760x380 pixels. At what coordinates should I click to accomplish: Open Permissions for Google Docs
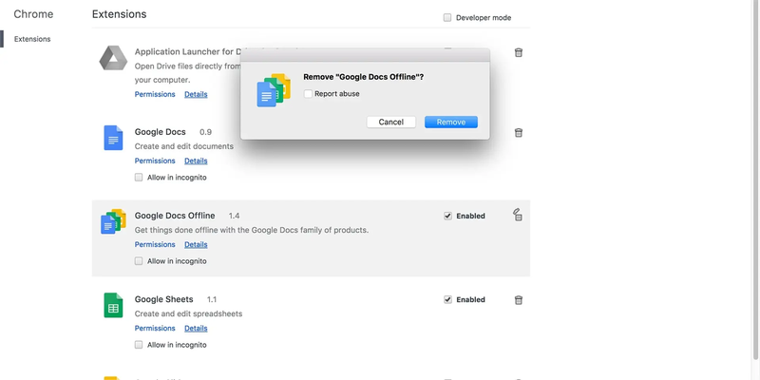(x=155, y=161)
